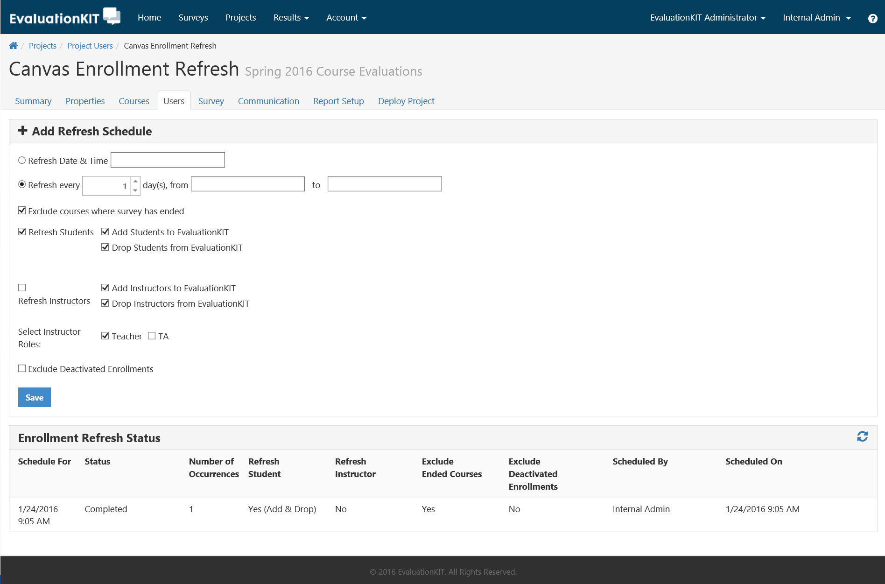Click the '1/24/2016 9:05 AM' Scheduled On cell
This screenshot has height=584, width=885.
click(762, 509)
